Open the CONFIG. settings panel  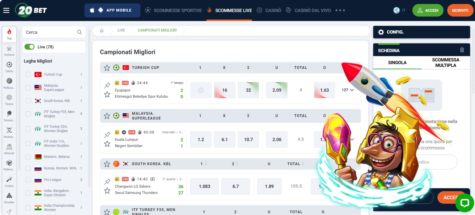pyautogui.click(x=421, y=32)
